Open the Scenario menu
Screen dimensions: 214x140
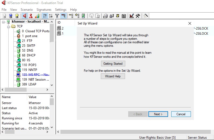point(27,10)
